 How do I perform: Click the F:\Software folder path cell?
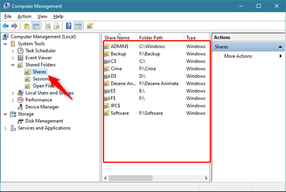pyautogui.click(x=151, y=113)
